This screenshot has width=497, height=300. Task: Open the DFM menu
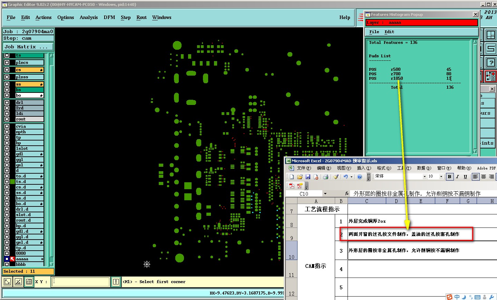pos(109,18)
